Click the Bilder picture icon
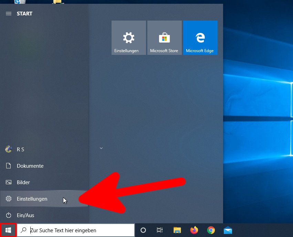The width and height of the screenshot is (293, 237). click(x=8, y=182)
